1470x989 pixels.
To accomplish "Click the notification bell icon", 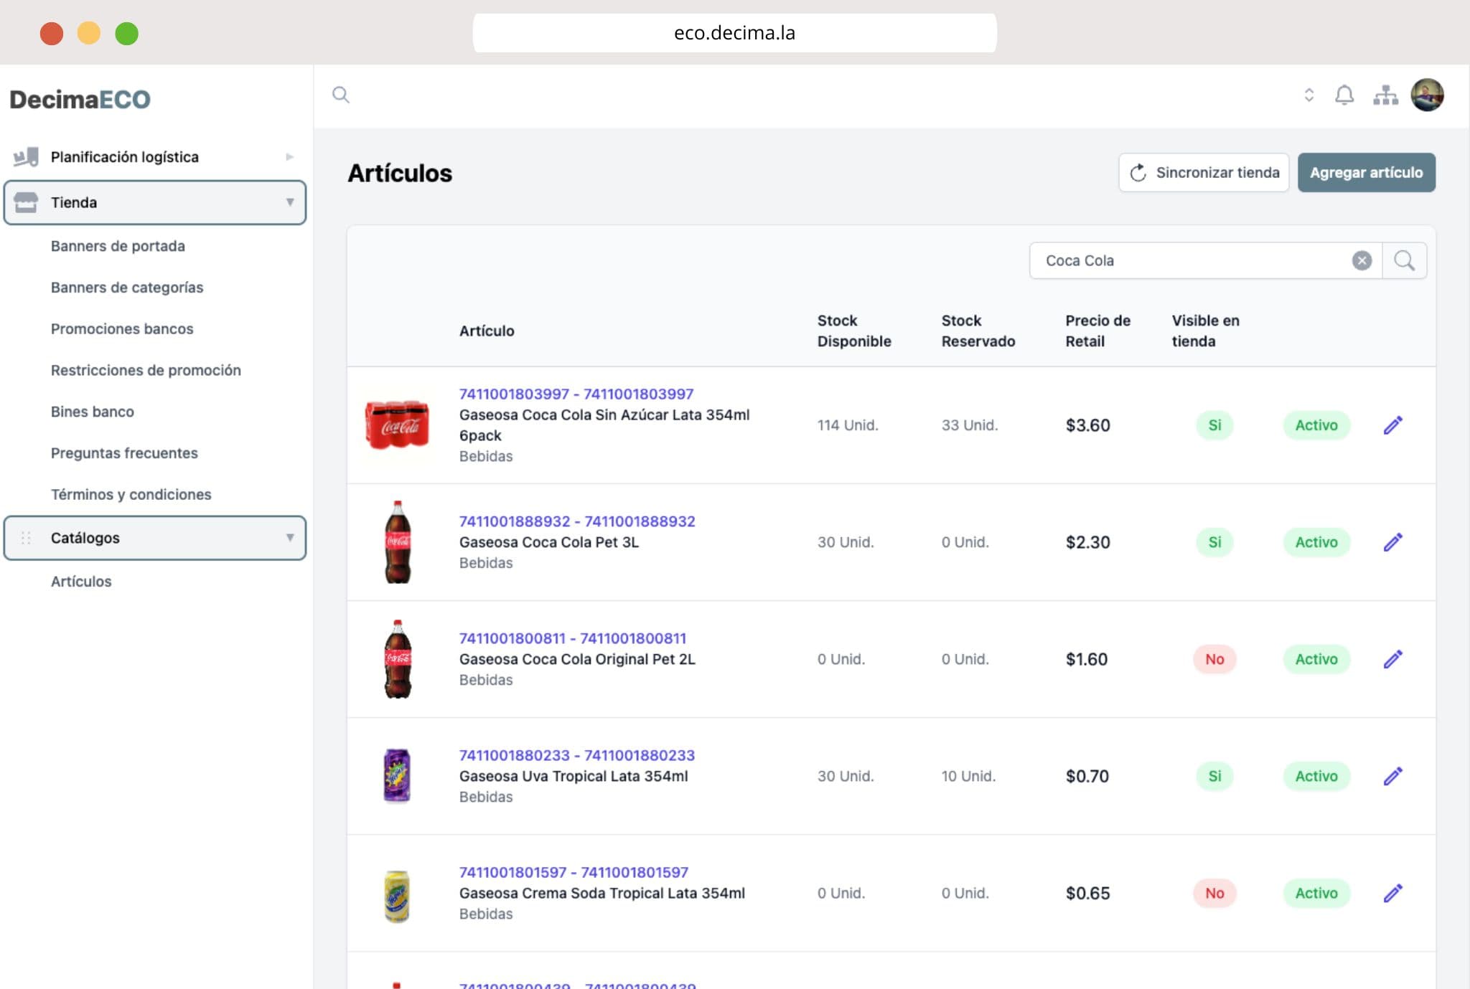I will [x=1344, y=95].
